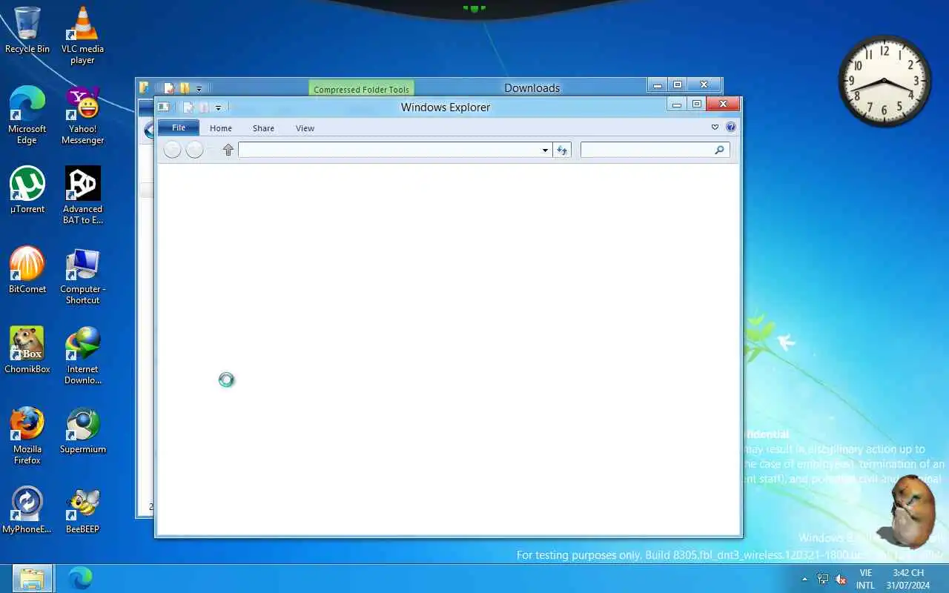Open Windows Explorer help icon
The image size is (949, 593).
coord(731,127)
